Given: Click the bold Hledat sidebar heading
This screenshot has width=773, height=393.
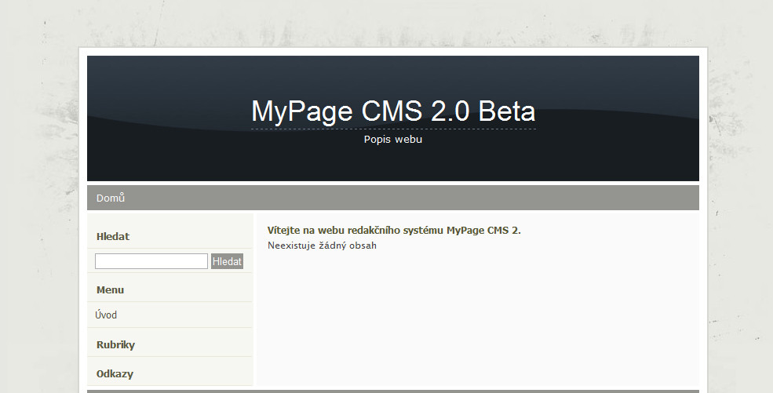Looking at the screenshot, I should (113, 236).
